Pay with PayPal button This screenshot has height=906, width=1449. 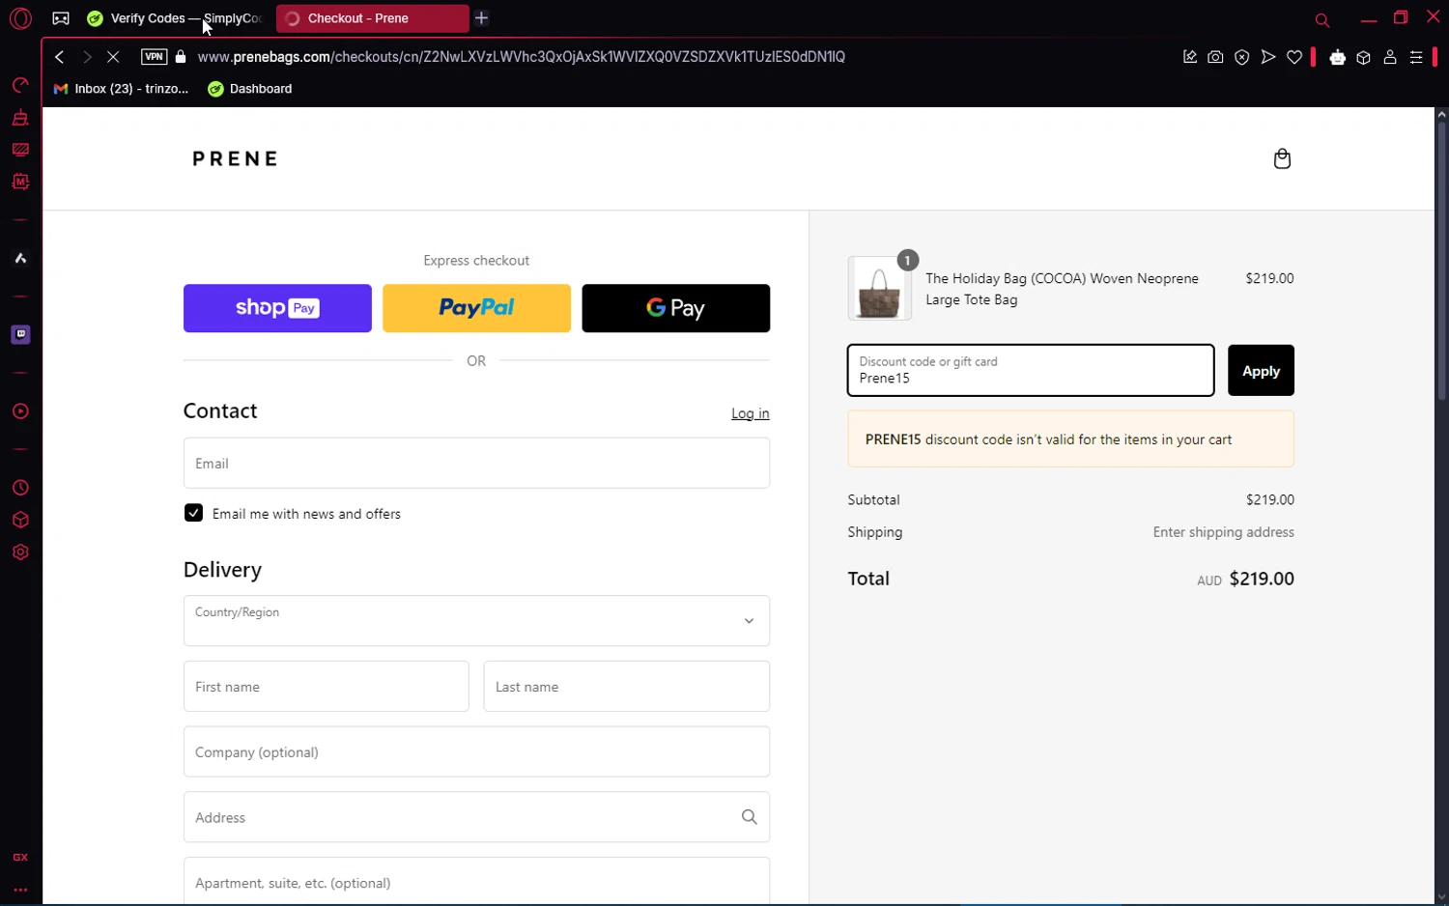[476, 308]
